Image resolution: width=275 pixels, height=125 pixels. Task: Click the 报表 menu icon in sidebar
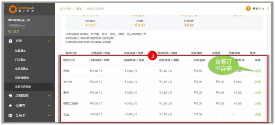10,41
